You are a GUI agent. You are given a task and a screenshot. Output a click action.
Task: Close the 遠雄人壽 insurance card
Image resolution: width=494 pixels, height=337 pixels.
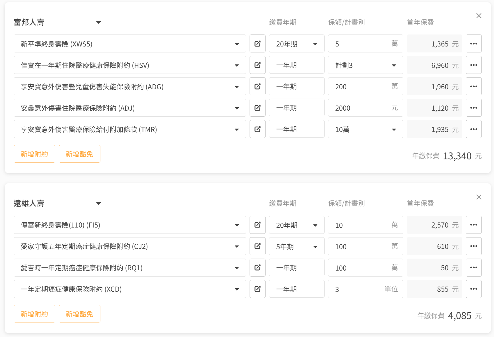click(479, 197)
